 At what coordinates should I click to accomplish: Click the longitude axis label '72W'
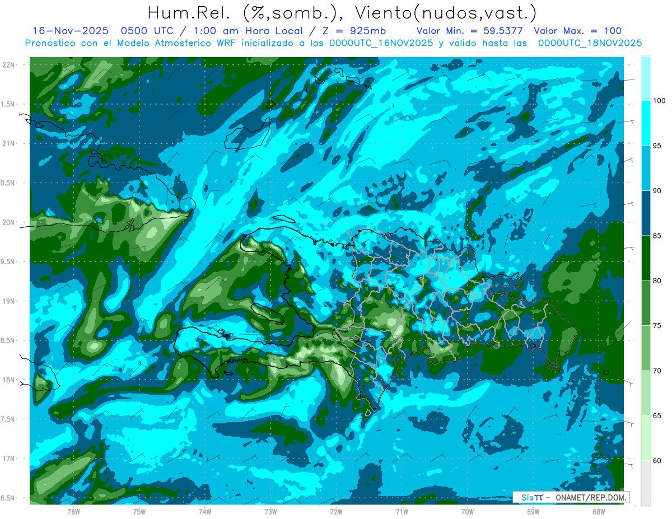point(336,511)
